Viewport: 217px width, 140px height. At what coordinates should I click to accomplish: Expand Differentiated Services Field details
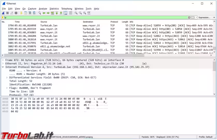click(x=7, y=78)
